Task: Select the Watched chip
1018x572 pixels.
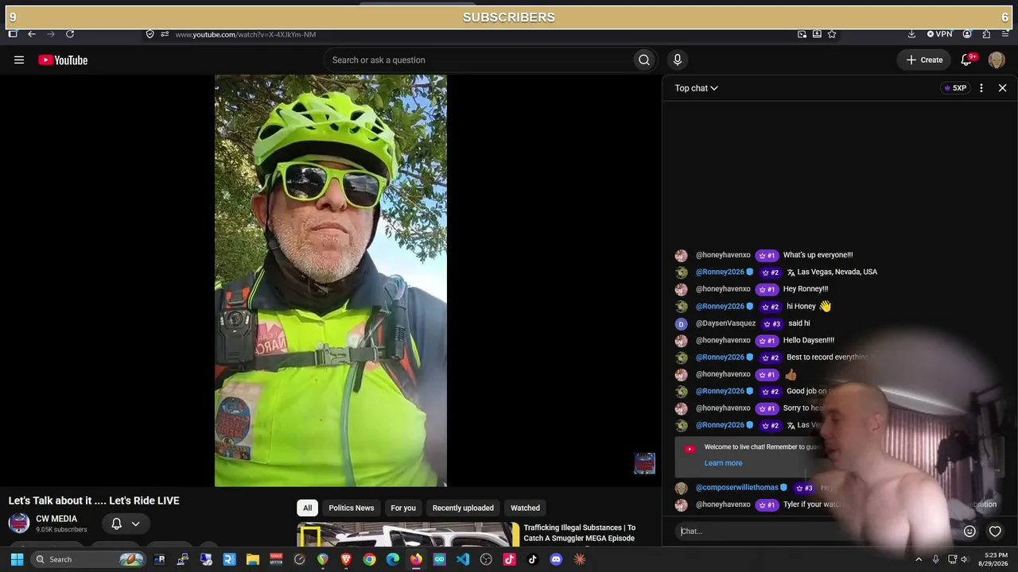Action: [525, 508]
